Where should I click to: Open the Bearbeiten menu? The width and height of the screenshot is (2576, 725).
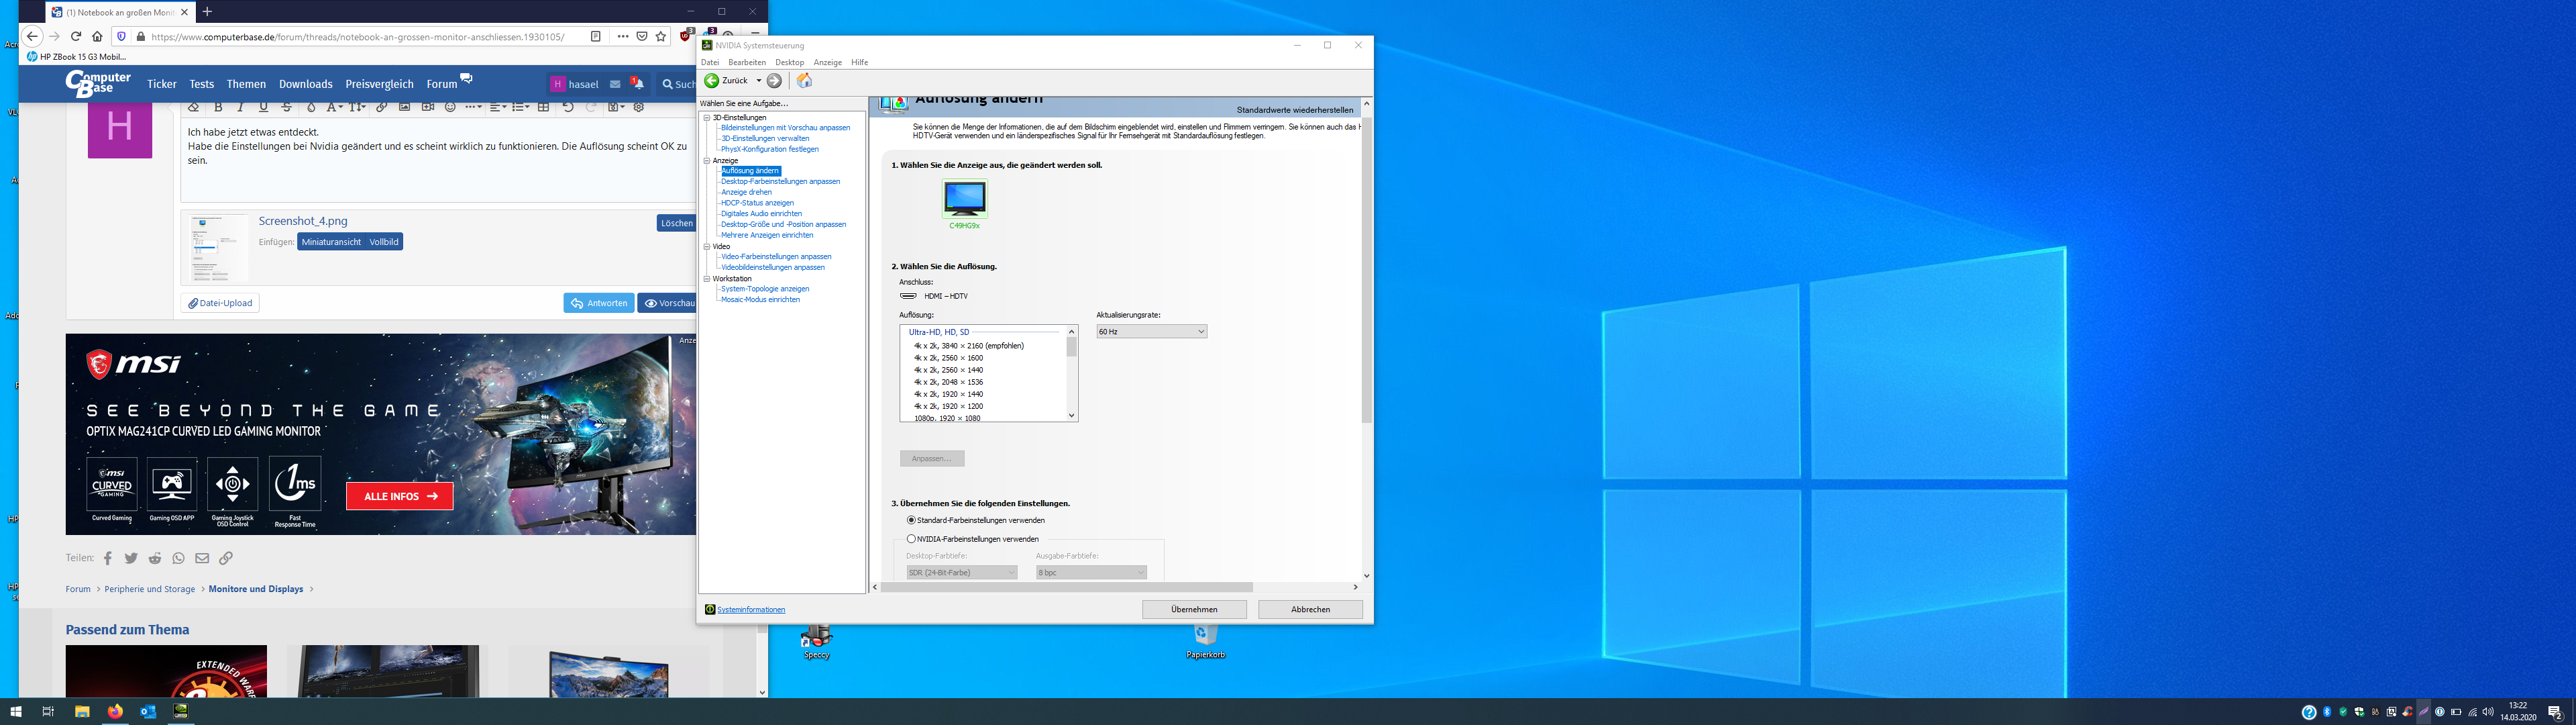746,62
